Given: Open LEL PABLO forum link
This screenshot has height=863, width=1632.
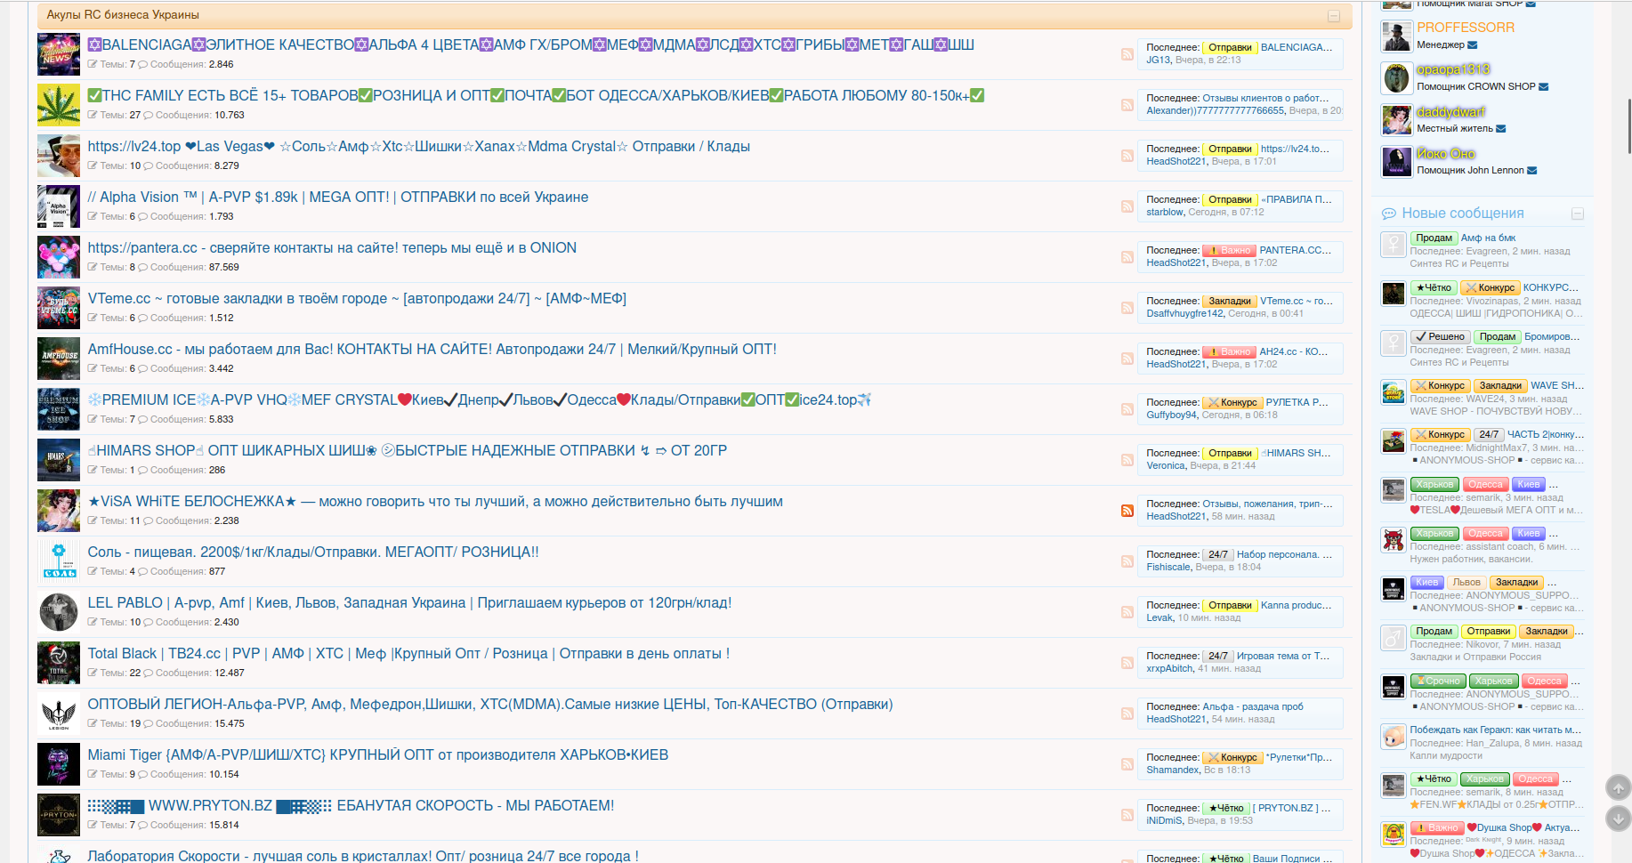Looking at the screenshot, I should 409,603.
